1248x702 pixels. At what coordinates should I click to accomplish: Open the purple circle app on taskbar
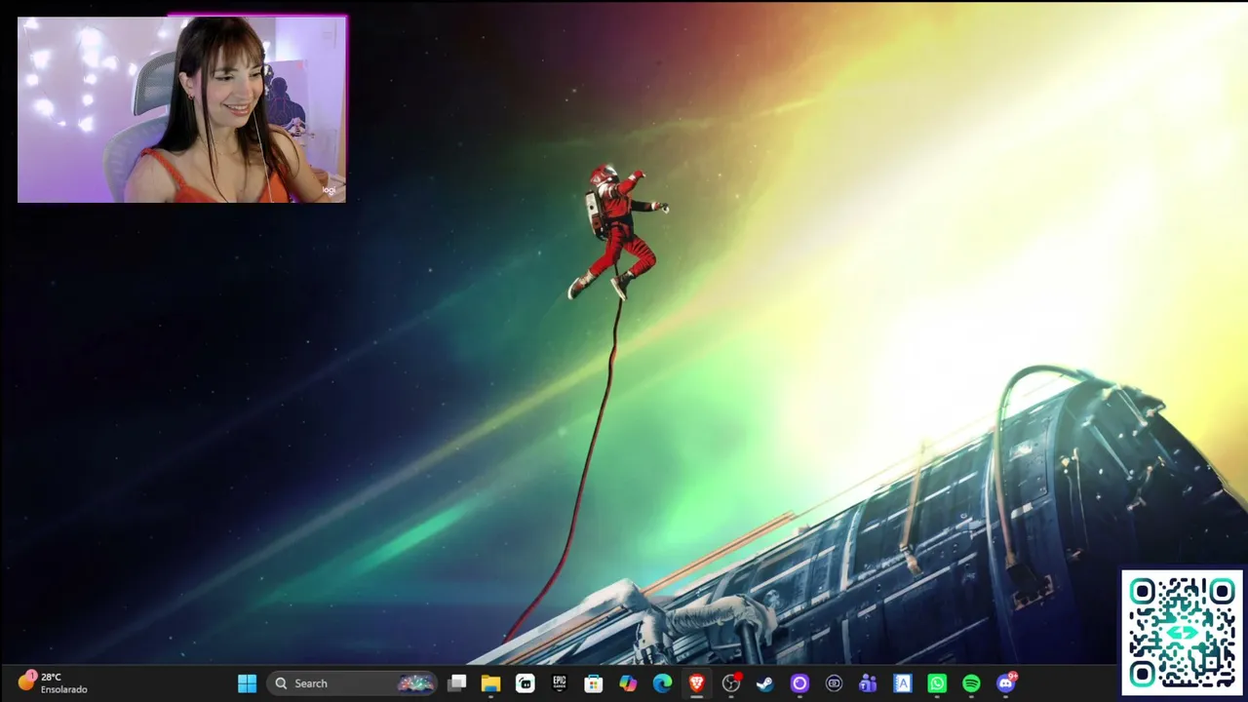click(x=799, y=683)
